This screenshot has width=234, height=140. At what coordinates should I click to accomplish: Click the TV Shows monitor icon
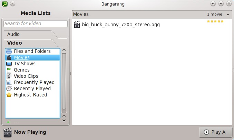click(x=9, y=64)
